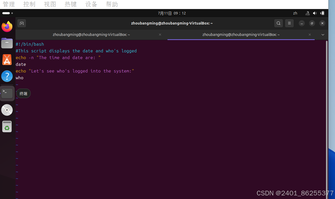The image size is (335, 199).
Task: Select the Terminal icon in the dock
Action: [x=7, y=93]
